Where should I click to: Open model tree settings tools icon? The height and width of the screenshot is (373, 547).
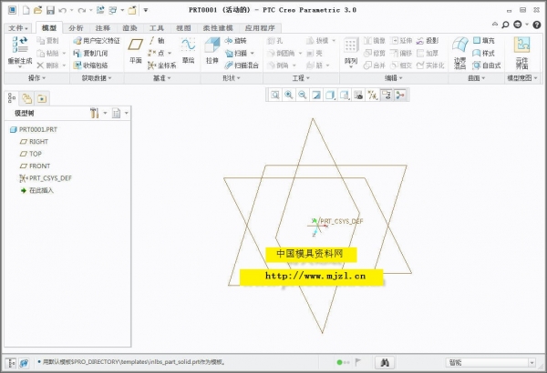coord(94,113)
